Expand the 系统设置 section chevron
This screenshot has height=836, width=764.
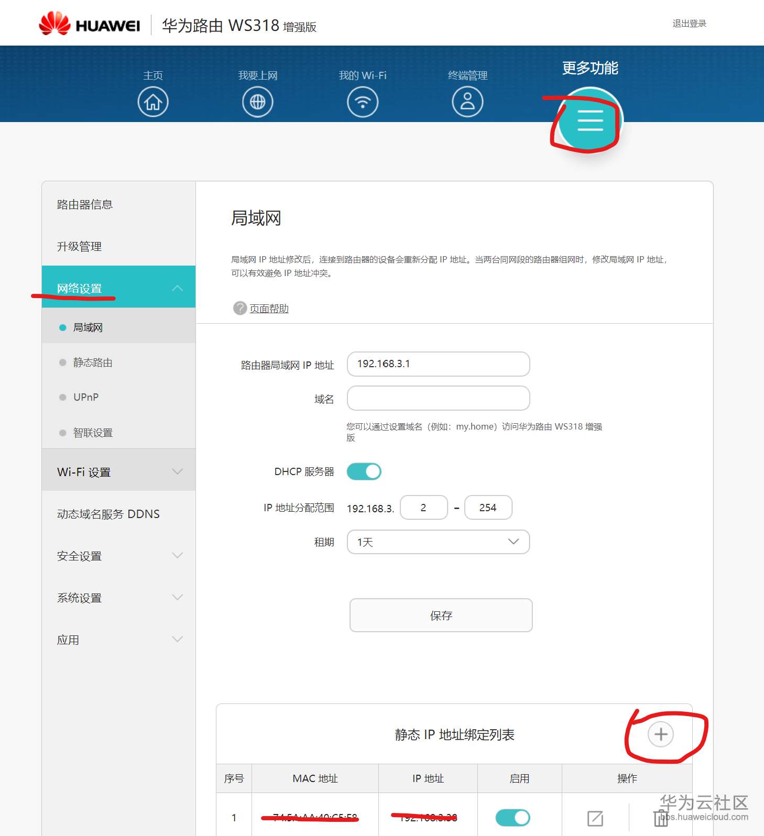[x=178, y=597]
